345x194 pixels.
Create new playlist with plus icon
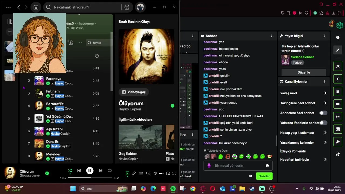click(x=10, y=32)
